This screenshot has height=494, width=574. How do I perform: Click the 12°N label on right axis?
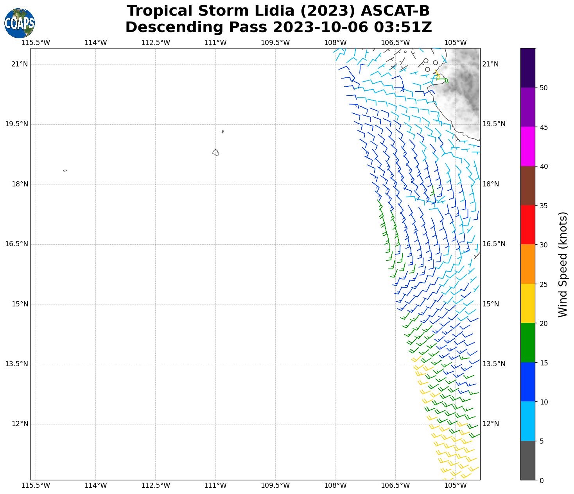click(491, 424)
